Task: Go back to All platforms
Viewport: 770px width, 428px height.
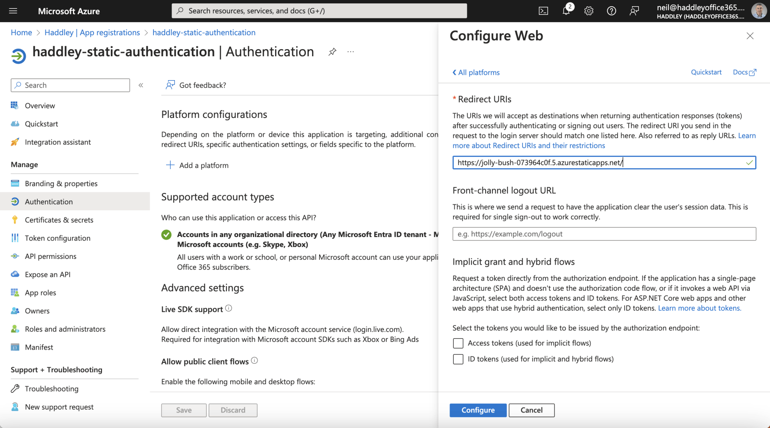Action: [x=476, y=73]
